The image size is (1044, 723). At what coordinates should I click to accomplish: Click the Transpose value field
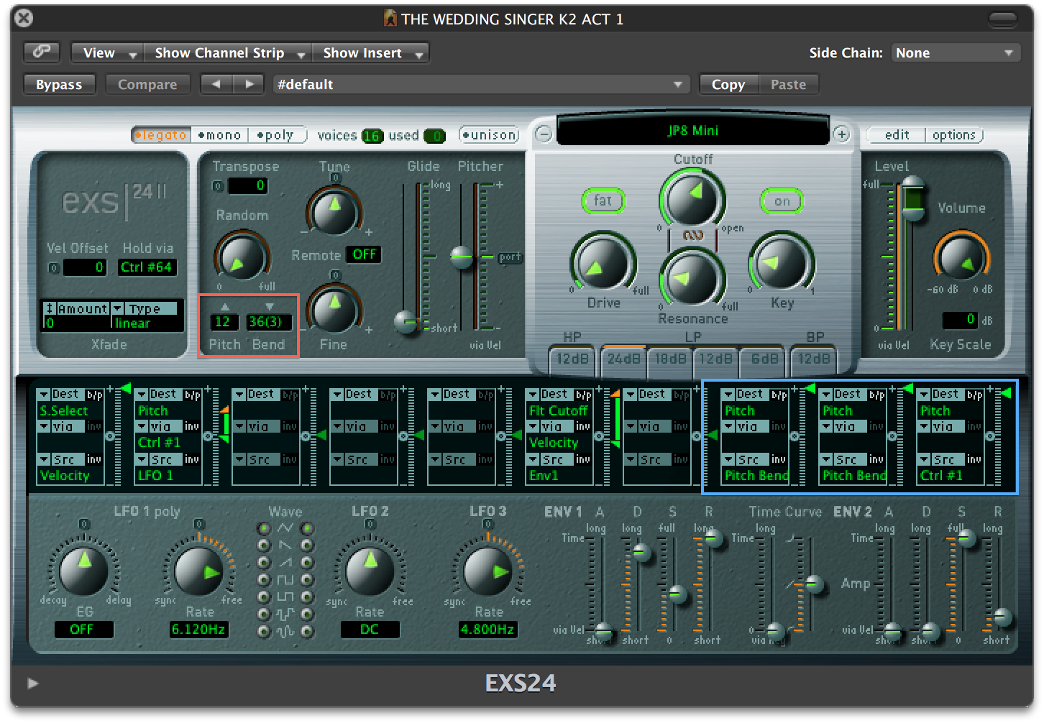tap(248, 185)
